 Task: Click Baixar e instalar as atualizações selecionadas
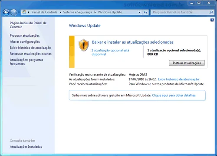coord(133,42)
